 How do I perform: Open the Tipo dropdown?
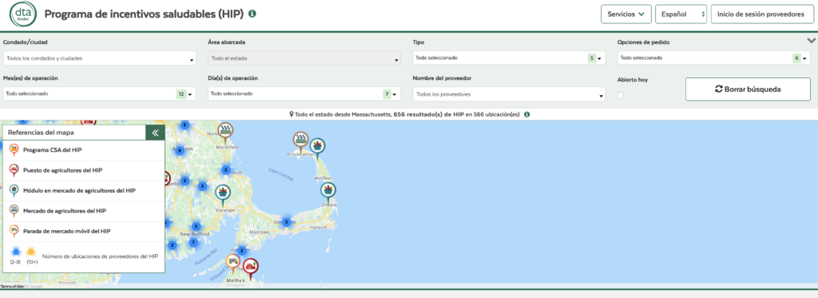509,58
